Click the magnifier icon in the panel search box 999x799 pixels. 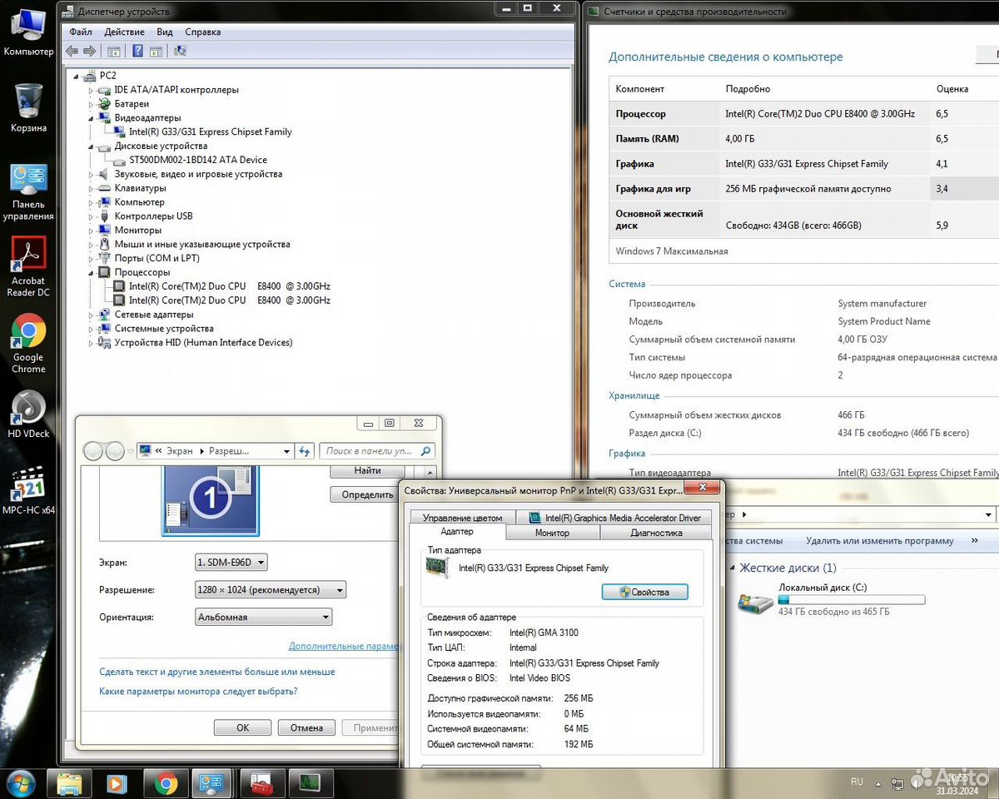(x=425, y=451)
